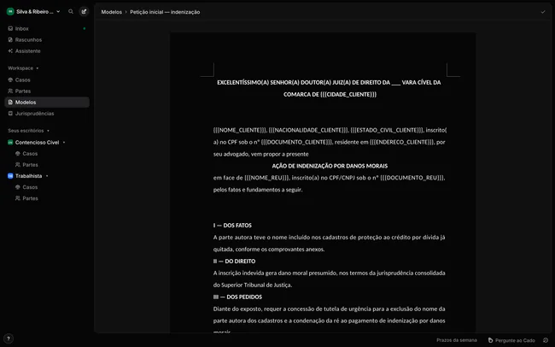This screenshot has width=555, height=347.
Task: Open Partes under Contencioso Cível
Action: 30,165
